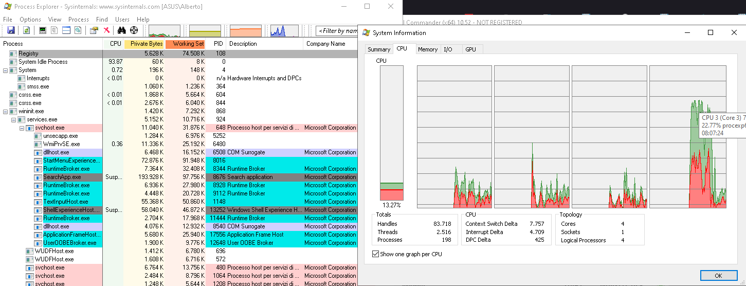The image size is (746, 286).
Task: Click the Interrupts process icon
Action: [x=22, y=78]
